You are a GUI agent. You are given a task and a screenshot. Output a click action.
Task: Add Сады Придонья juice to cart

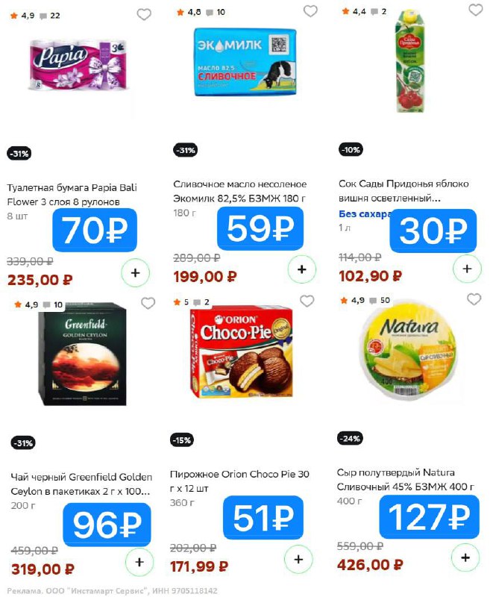(x=467, y=269)
